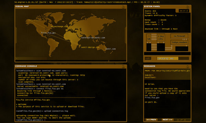Click the empty slot below the CPU
Image resolution: width=206 pixels, height=123 pixels.
click(161, 47)
